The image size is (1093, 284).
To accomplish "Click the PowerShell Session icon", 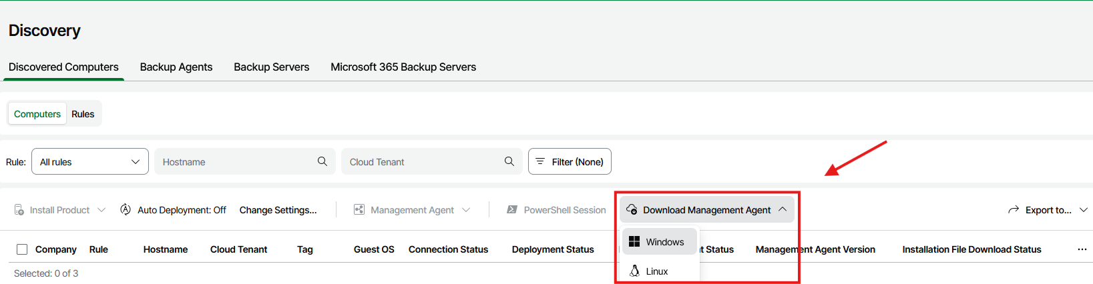I will [x=512, y=210].
